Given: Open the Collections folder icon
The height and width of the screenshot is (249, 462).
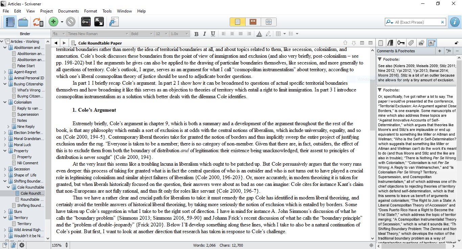Looking at the screenshot, I should coord(23,22).
